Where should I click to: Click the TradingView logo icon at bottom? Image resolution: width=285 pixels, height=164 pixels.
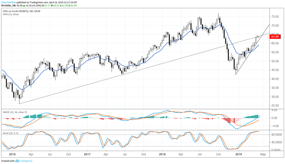coord(17,161)
